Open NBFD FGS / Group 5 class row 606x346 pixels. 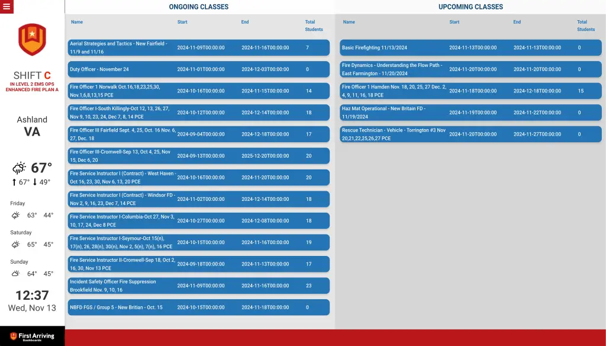[198, 307]
